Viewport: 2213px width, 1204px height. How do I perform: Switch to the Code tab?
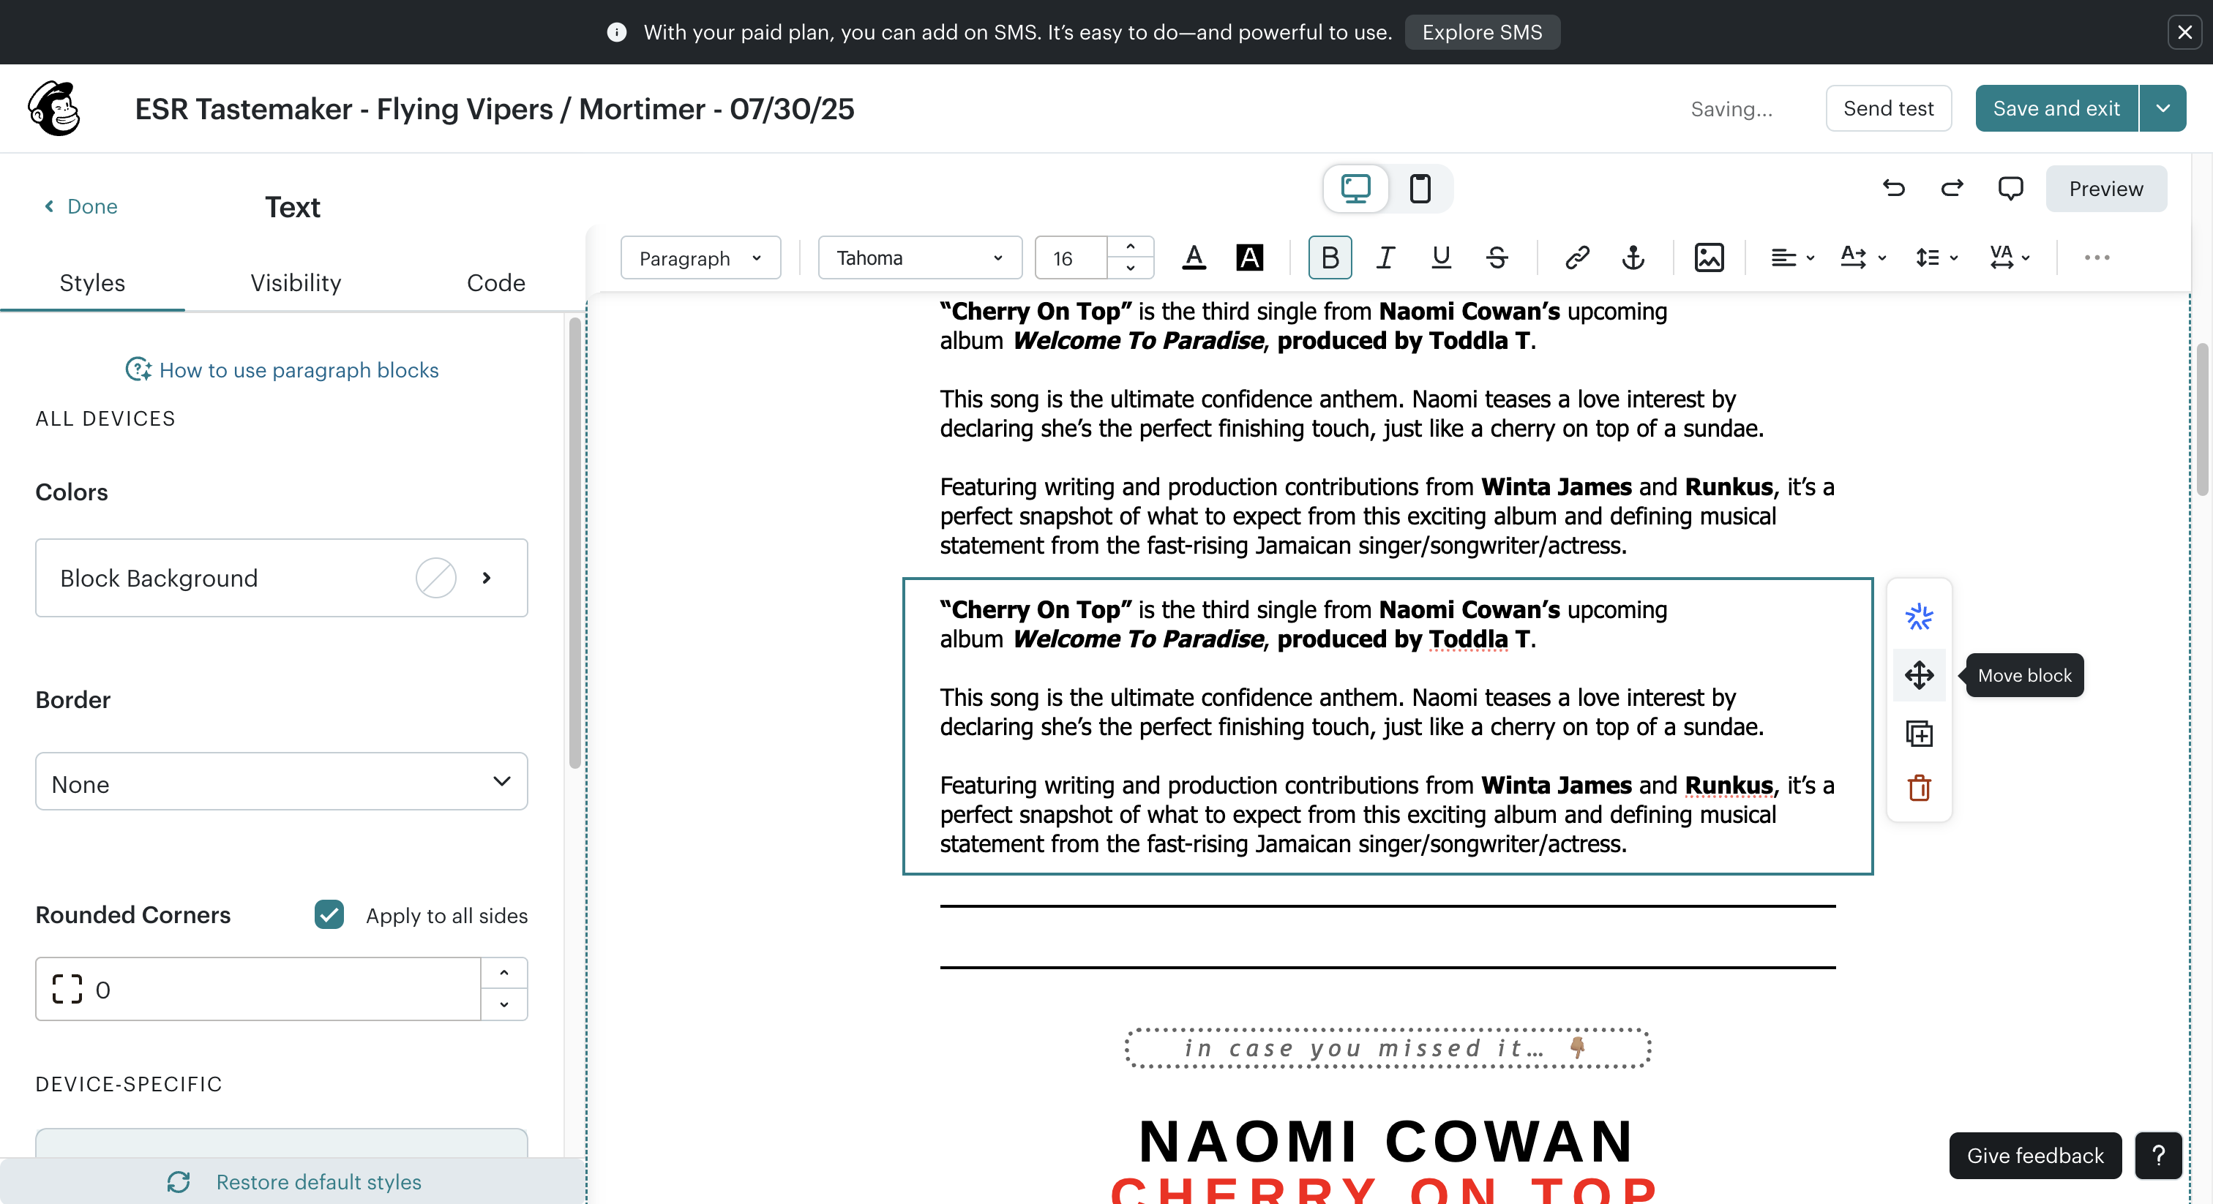coord(495,282)
